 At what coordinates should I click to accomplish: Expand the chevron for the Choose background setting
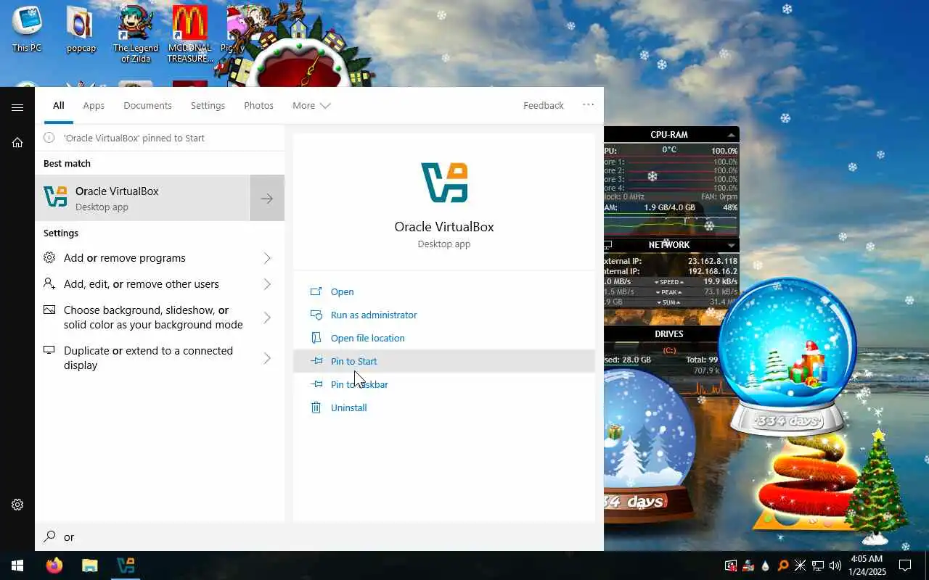267,318
